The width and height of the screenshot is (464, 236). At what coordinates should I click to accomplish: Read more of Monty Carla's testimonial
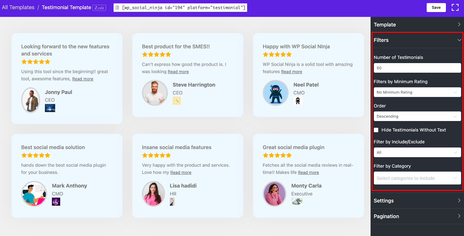coord(308,173)
